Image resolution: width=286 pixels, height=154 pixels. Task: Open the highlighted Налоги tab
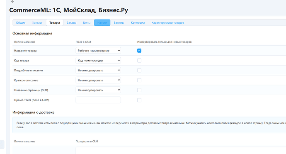pyautogui.click(x=102, y=23)
